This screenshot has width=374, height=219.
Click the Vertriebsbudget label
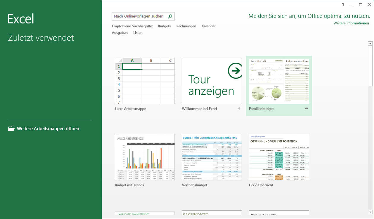tap(194, 185)
